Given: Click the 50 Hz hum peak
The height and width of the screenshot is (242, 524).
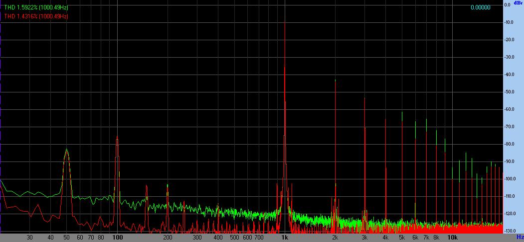Looking at the screenshot, I should click(67, 173).
